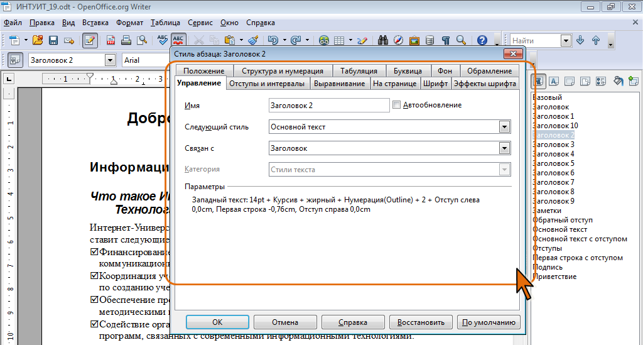Select Первая строка с отступом style

578,258
